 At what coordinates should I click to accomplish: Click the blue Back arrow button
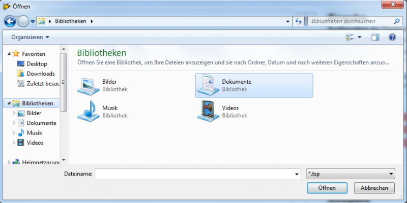pyautogui.click(x=10, y=21)
